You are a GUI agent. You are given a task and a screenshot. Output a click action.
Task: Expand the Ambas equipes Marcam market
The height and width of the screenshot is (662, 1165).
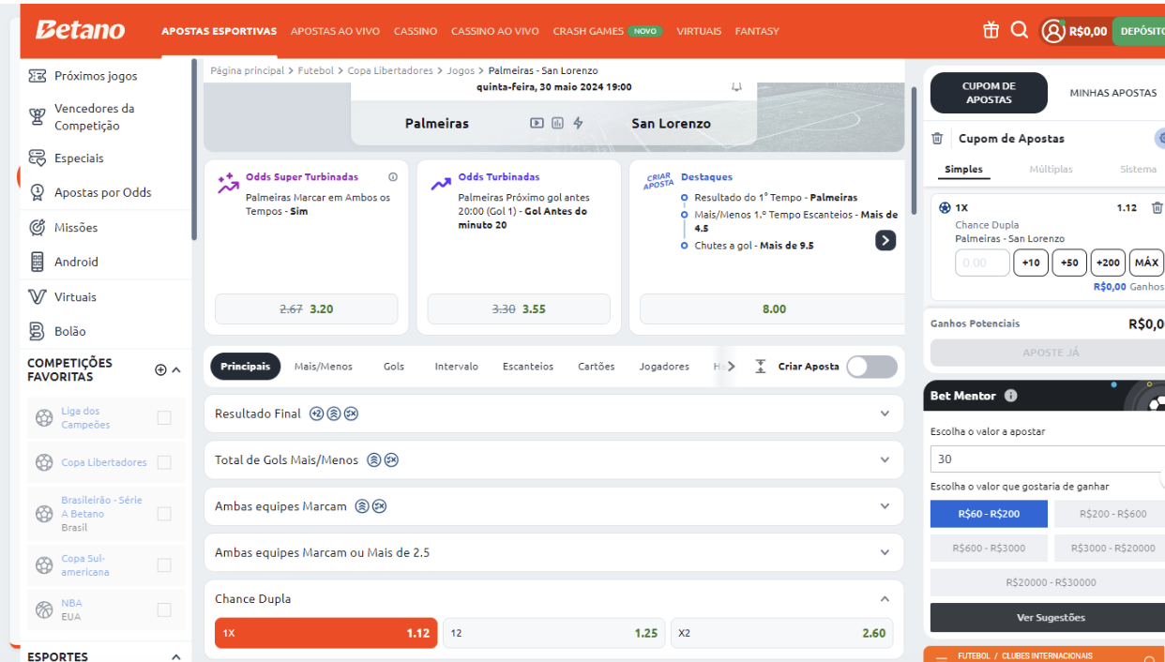[x=885, y=506]
